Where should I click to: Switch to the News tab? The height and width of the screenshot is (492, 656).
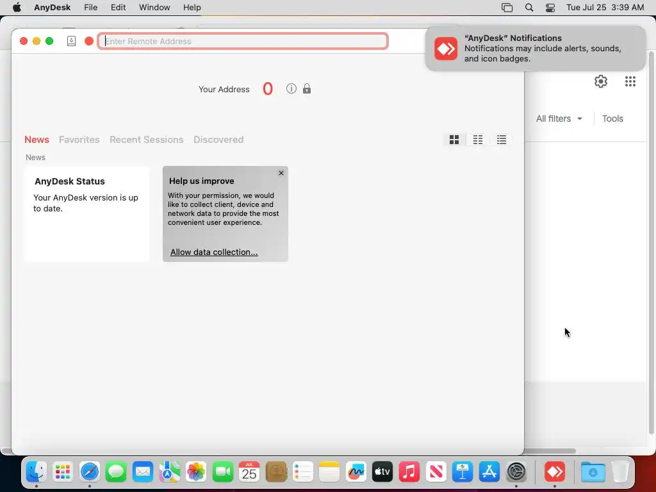pyautogui.click(x=37, y=140)
